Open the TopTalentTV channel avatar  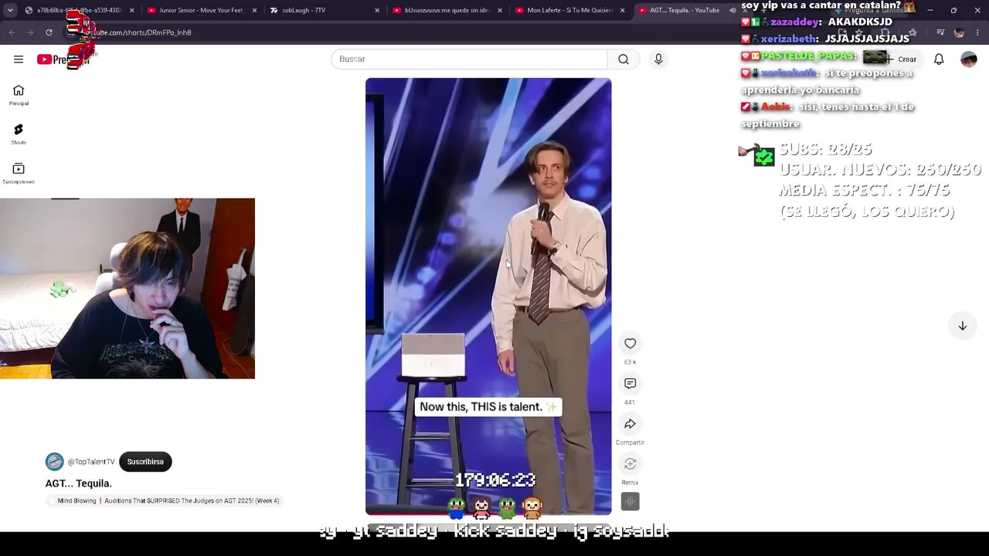(54, 462)
